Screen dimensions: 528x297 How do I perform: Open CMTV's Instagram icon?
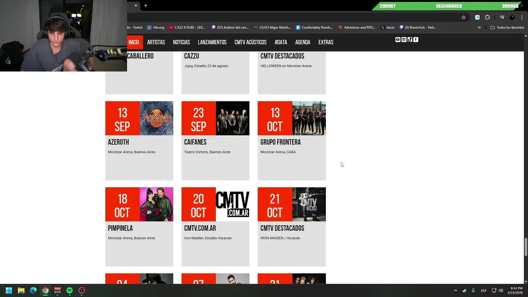[x=404, y=40]
